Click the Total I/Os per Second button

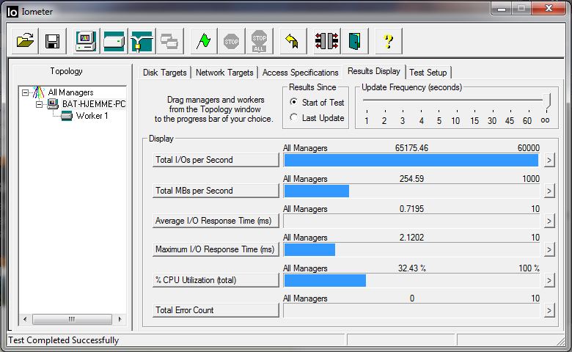pyautogui.click(x=216, y=160)
